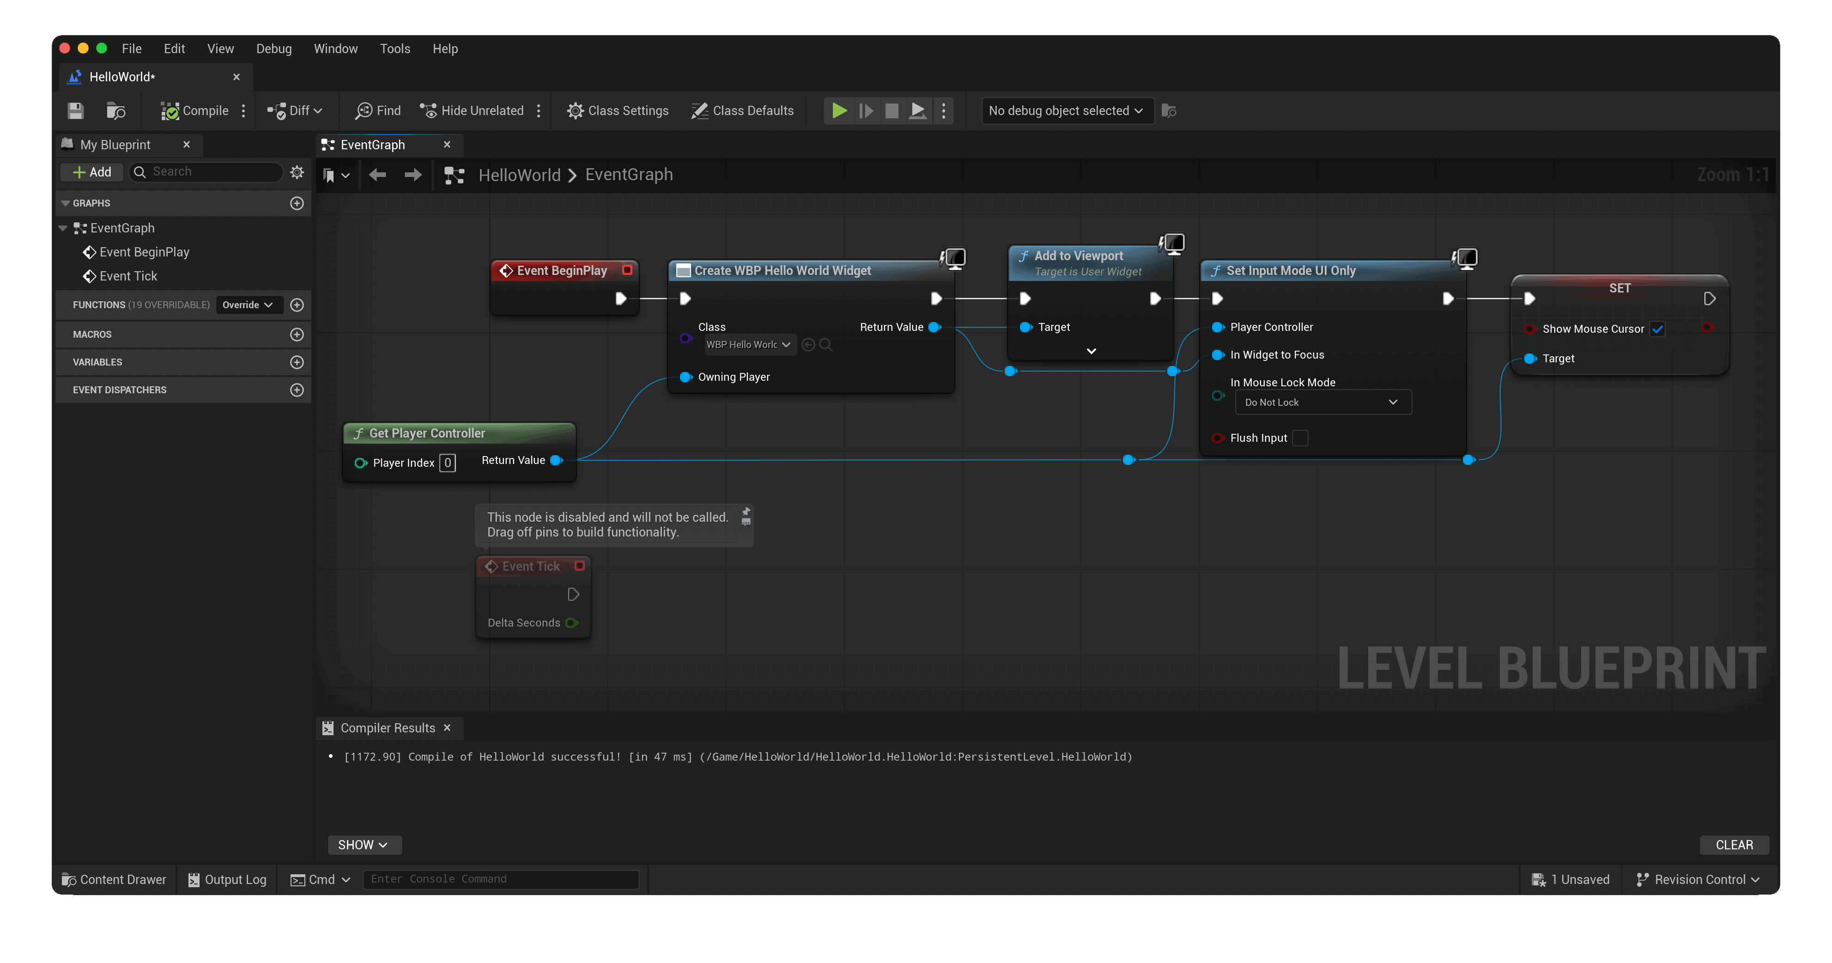The width and height of the screenshot is (1832, 963).
Task: Open the play mode options menu
Action: tap(944, 110)
